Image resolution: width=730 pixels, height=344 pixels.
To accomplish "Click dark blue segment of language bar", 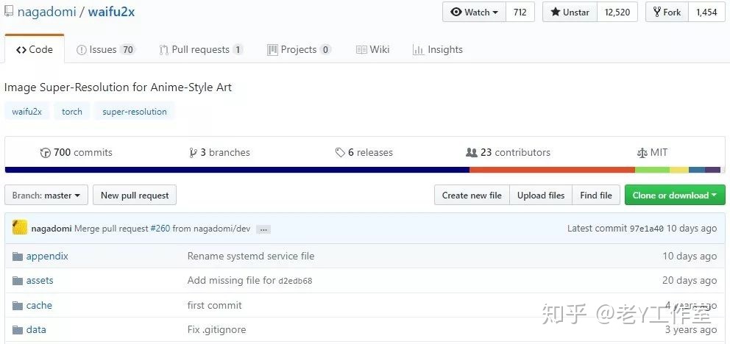I will coord(237,170).
